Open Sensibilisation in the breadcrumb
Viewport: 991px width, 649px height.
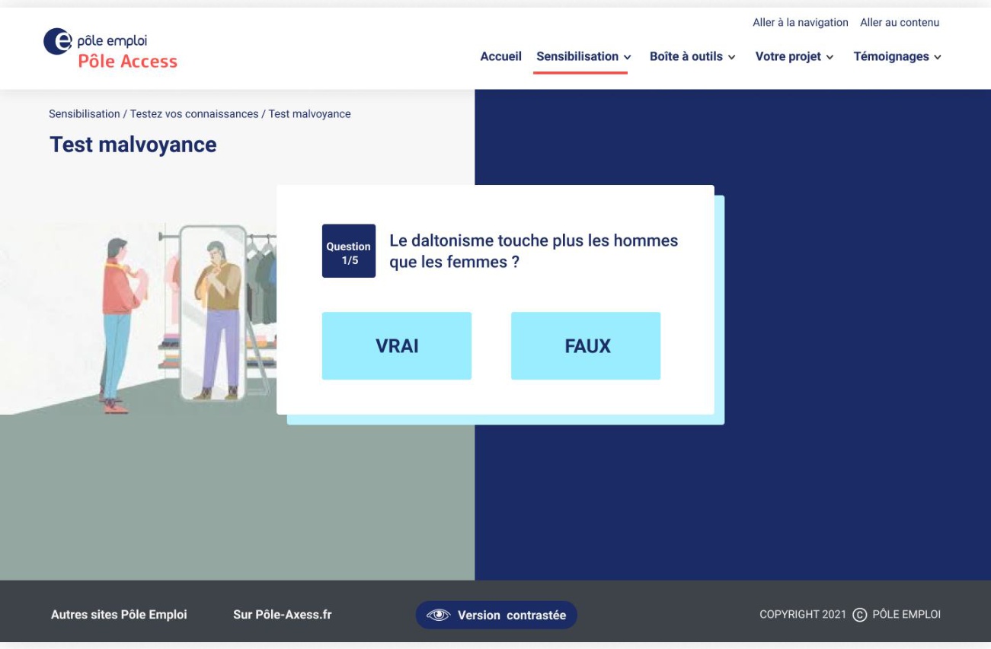tap(85, 114)
